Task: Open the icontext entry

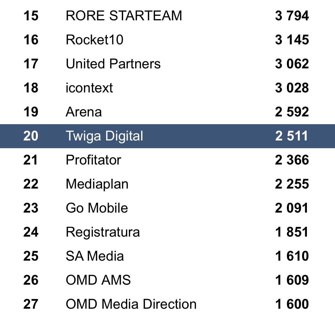Action: click(89, 88)
